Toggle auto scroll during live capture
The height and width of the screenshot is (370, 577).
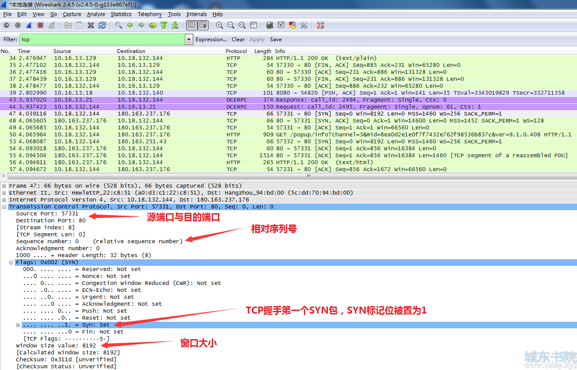(x=203, y=25)
